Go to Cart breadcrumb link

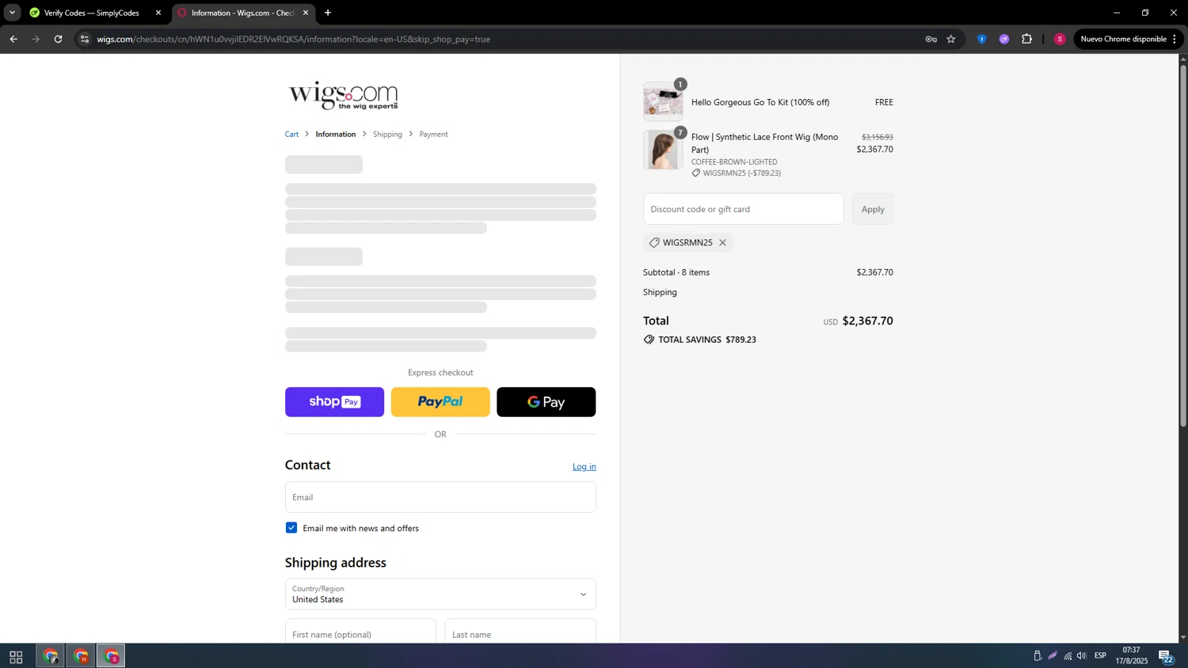291,135
